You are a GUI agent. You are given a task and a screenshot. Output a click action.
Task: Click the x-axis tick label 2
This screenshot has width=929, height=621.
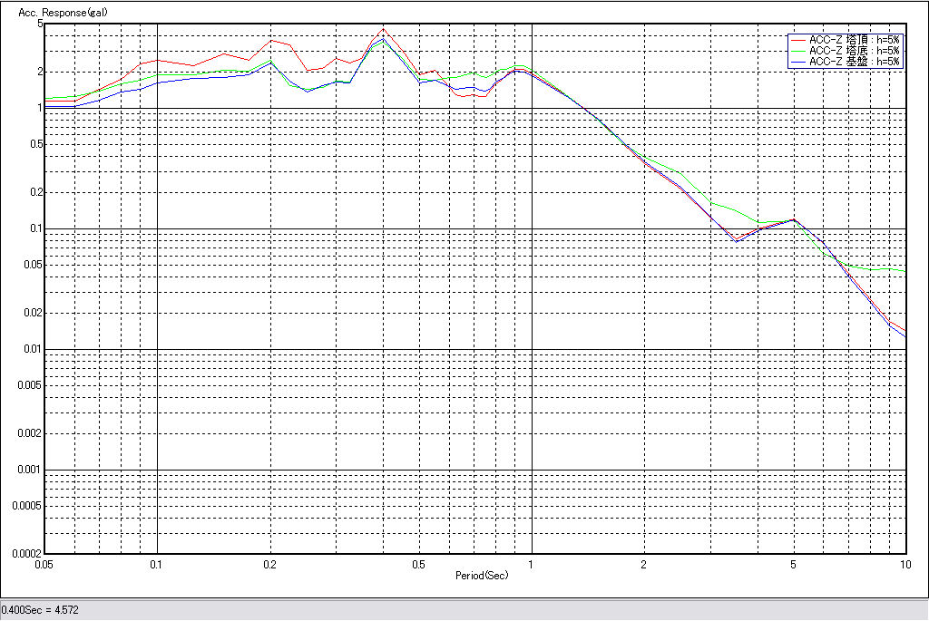tap(644, 564)
